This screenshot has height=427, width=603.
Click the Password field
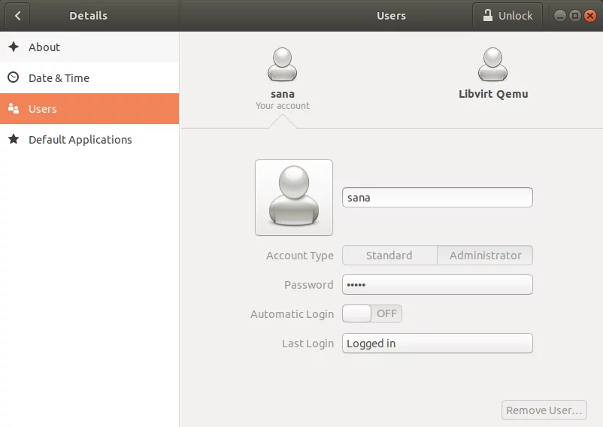[x=437, y=285]
